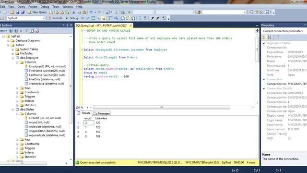The image size is (307, 173).
Task: Expand the System Tables folder
Action: (12, 49)
